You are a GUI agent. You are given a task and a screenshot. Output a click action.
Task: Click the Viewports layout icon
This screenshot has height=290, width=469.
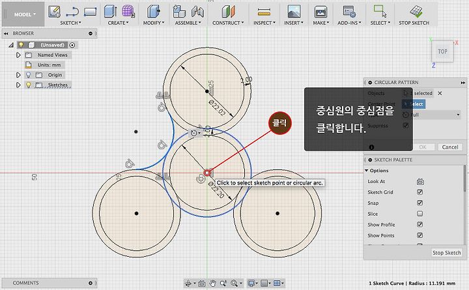coord(277,283)
